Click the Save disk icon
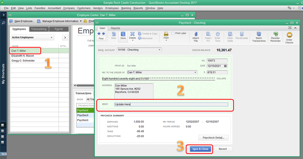The width and height of the screenshot is (303, 159). click(123, 34)
